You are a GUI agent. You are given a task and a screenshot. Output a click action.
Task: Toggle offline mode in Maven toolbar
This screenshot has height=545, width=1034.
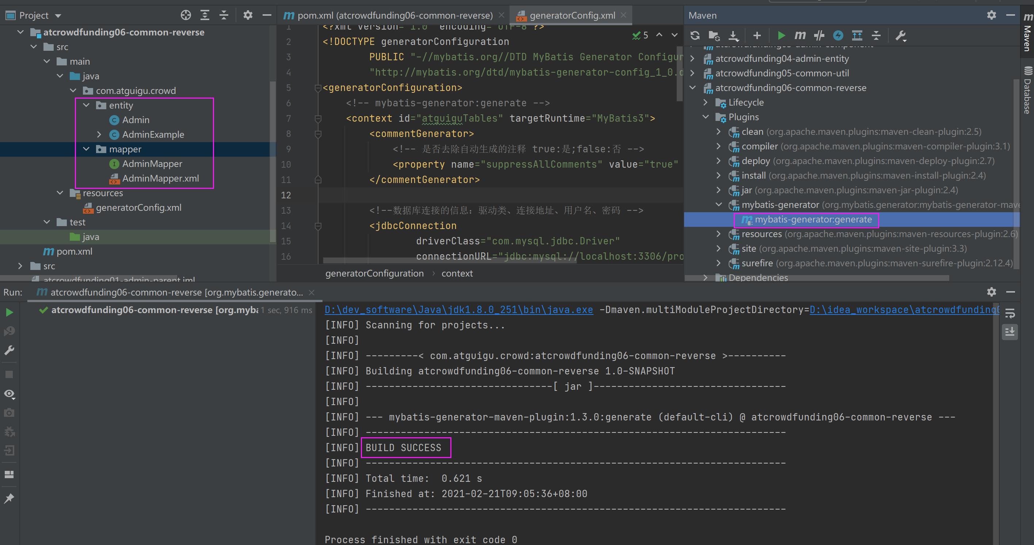pos(819,36)
